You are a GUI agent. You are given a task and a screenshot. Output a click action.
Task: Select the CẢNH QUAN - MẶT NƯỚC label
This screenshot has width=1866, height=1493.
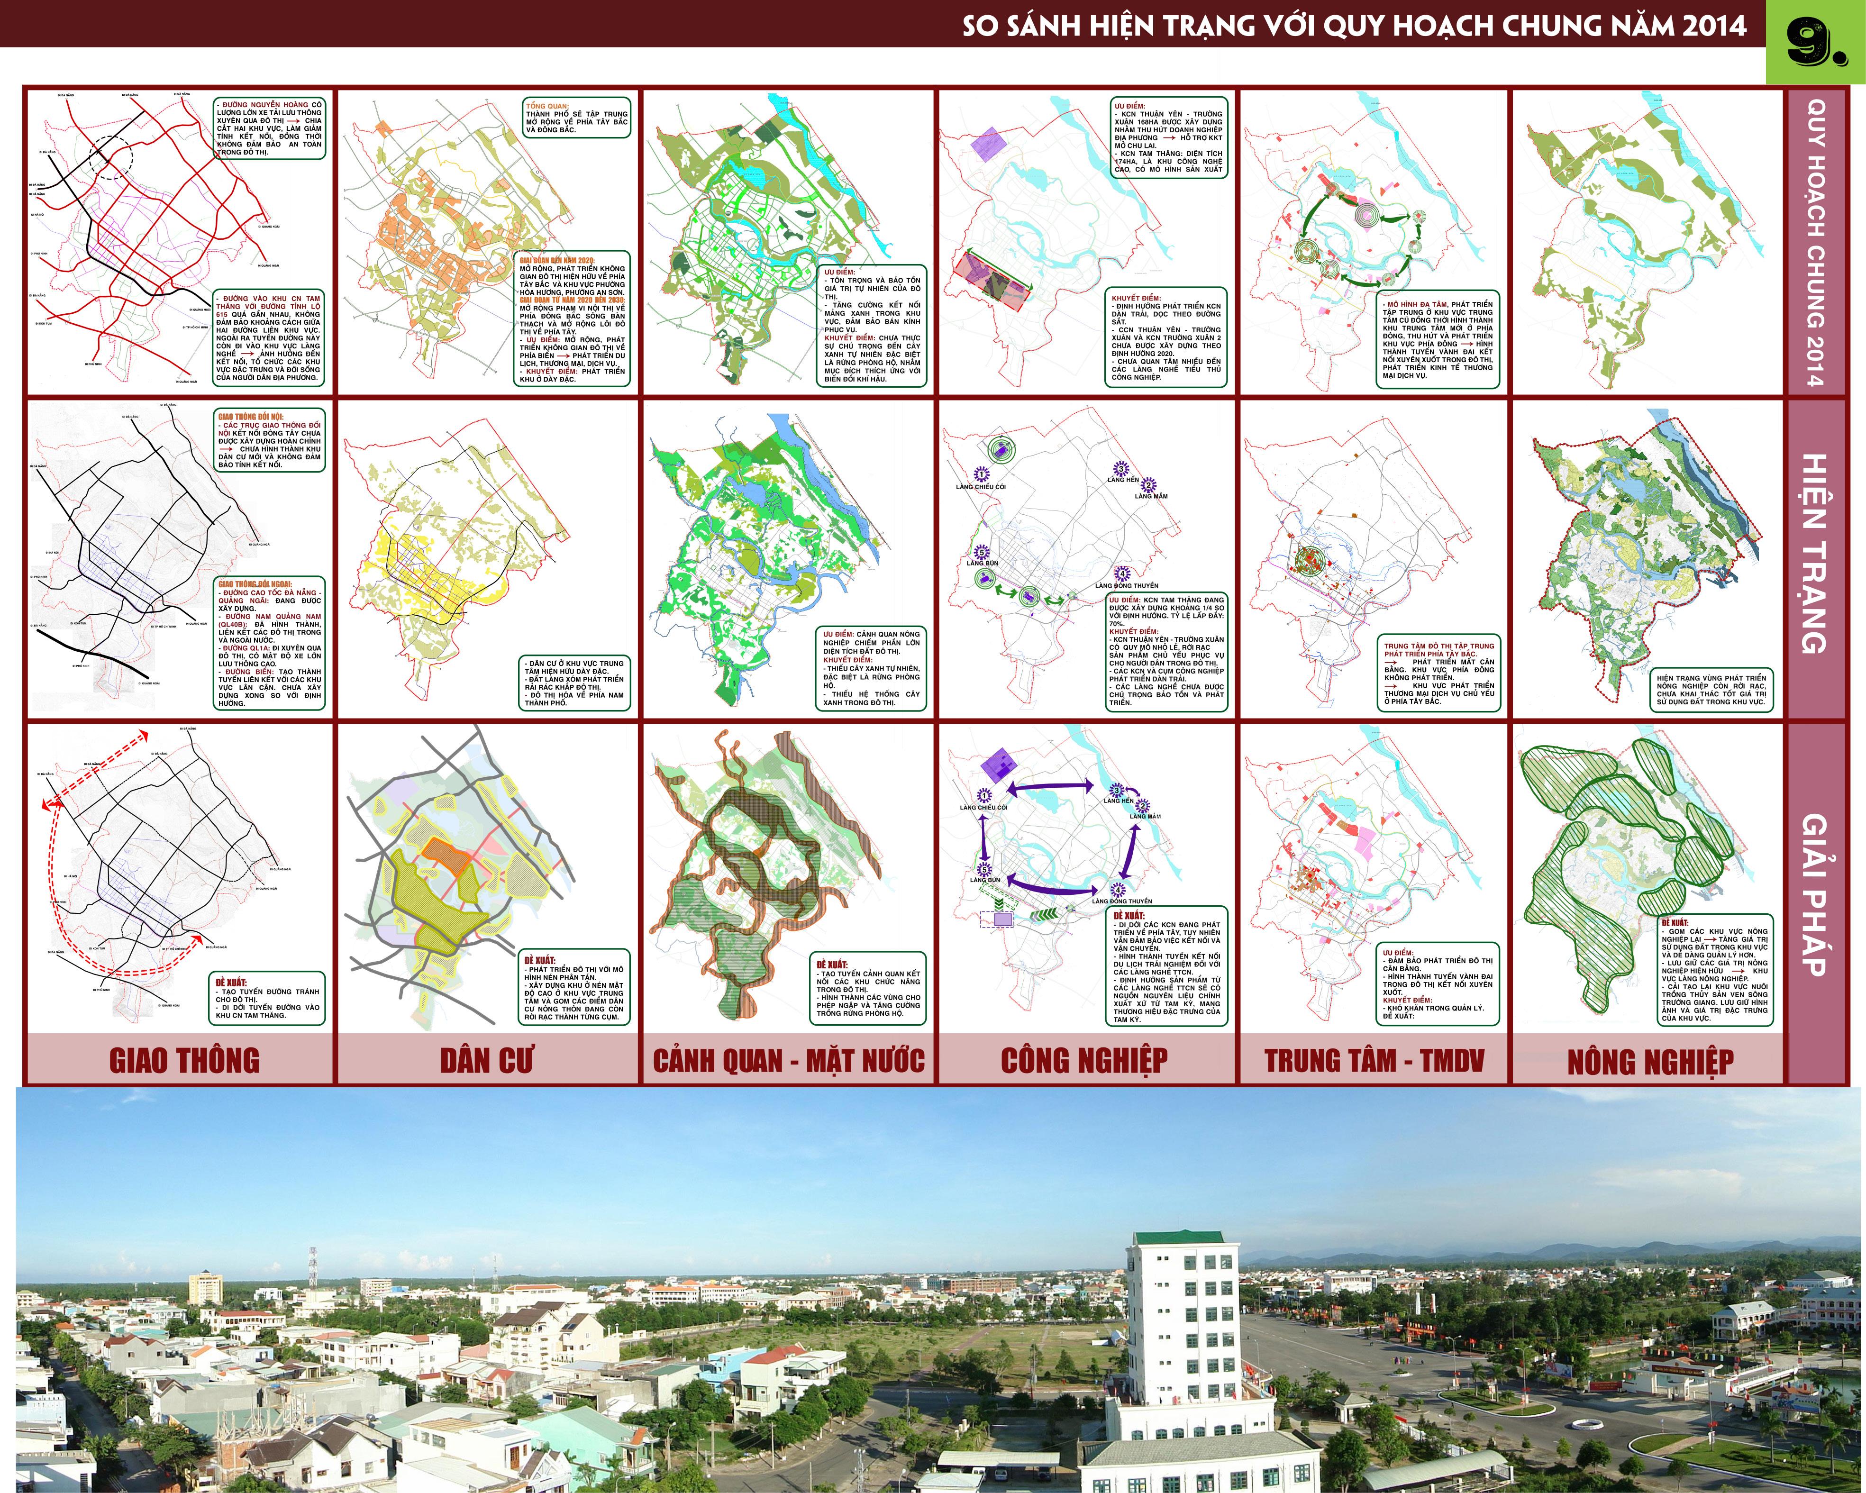(x=789, y=1060)
